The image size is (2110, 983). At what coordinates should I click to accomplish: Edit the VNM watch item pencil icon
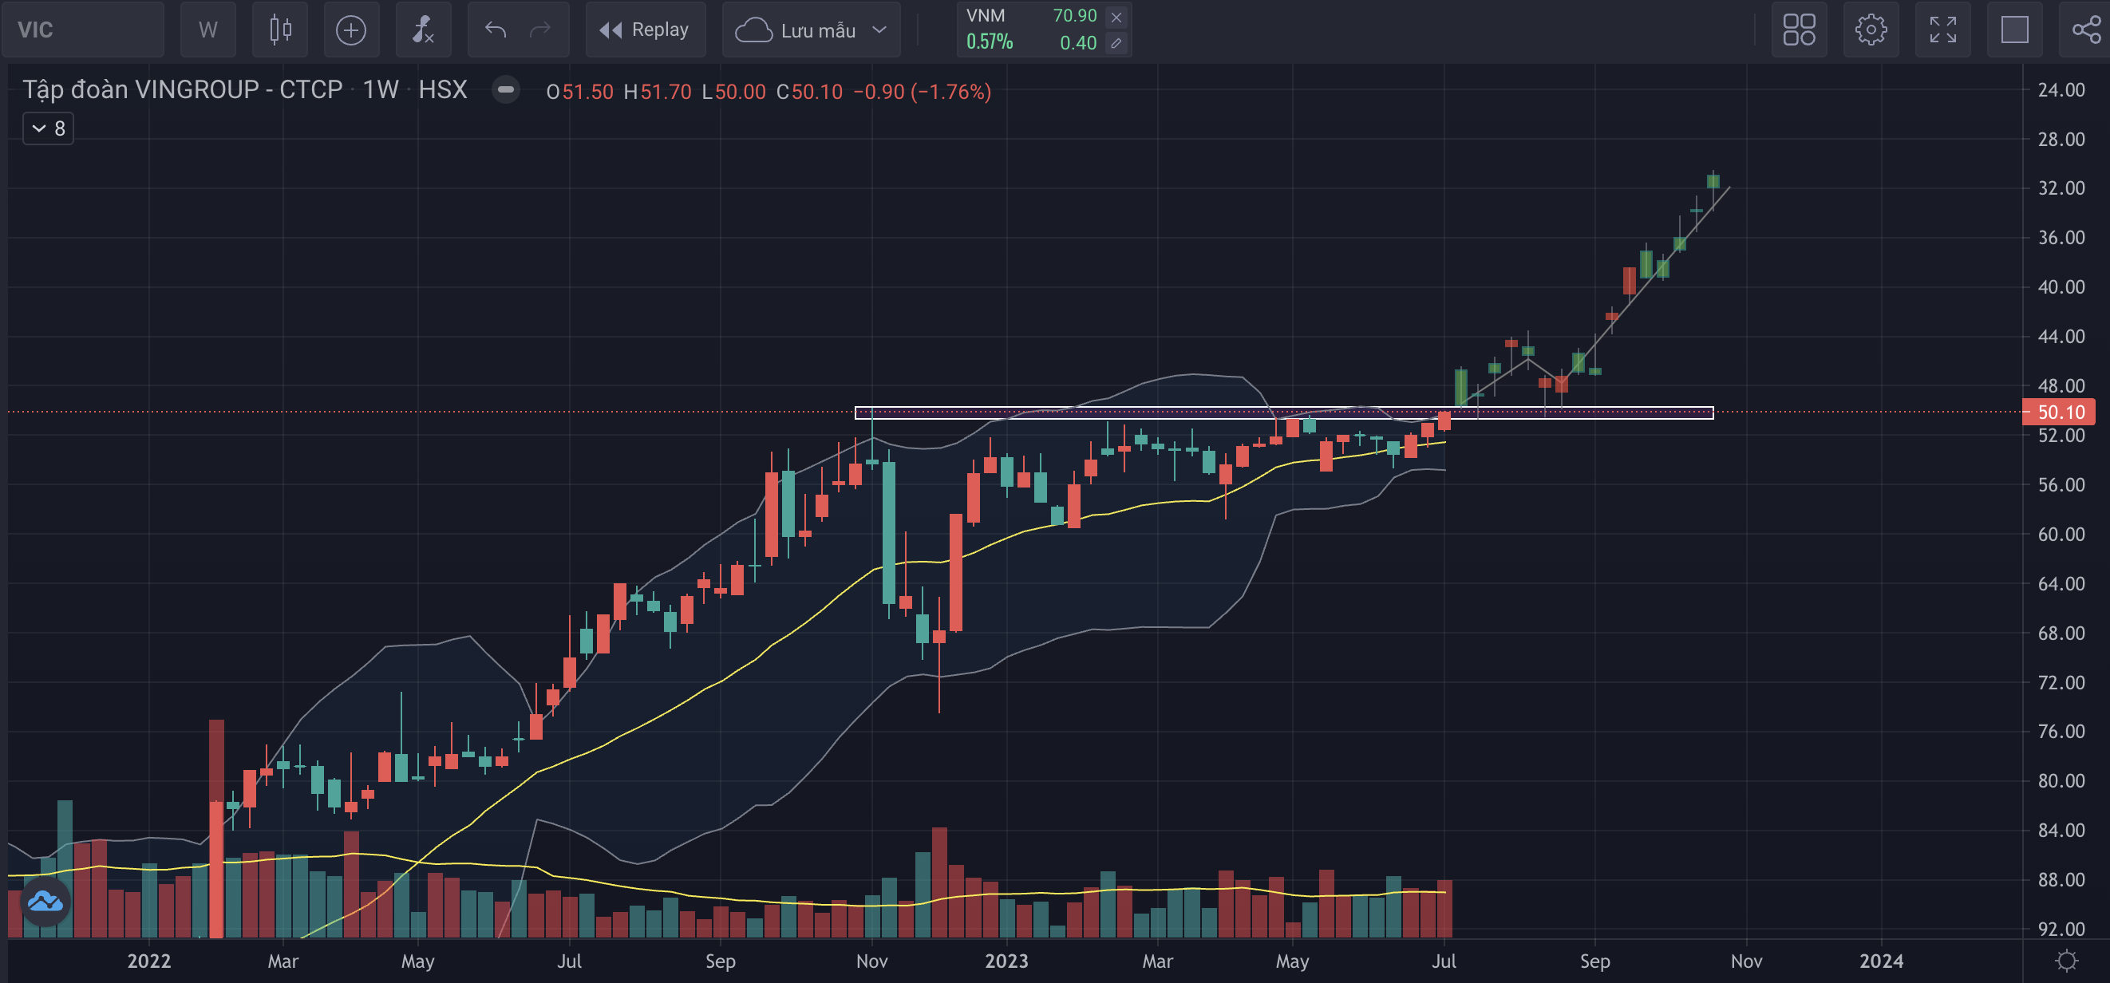tap(1116, 42)
